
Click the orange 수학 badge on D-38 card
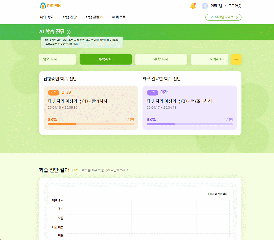coord(54,93)
